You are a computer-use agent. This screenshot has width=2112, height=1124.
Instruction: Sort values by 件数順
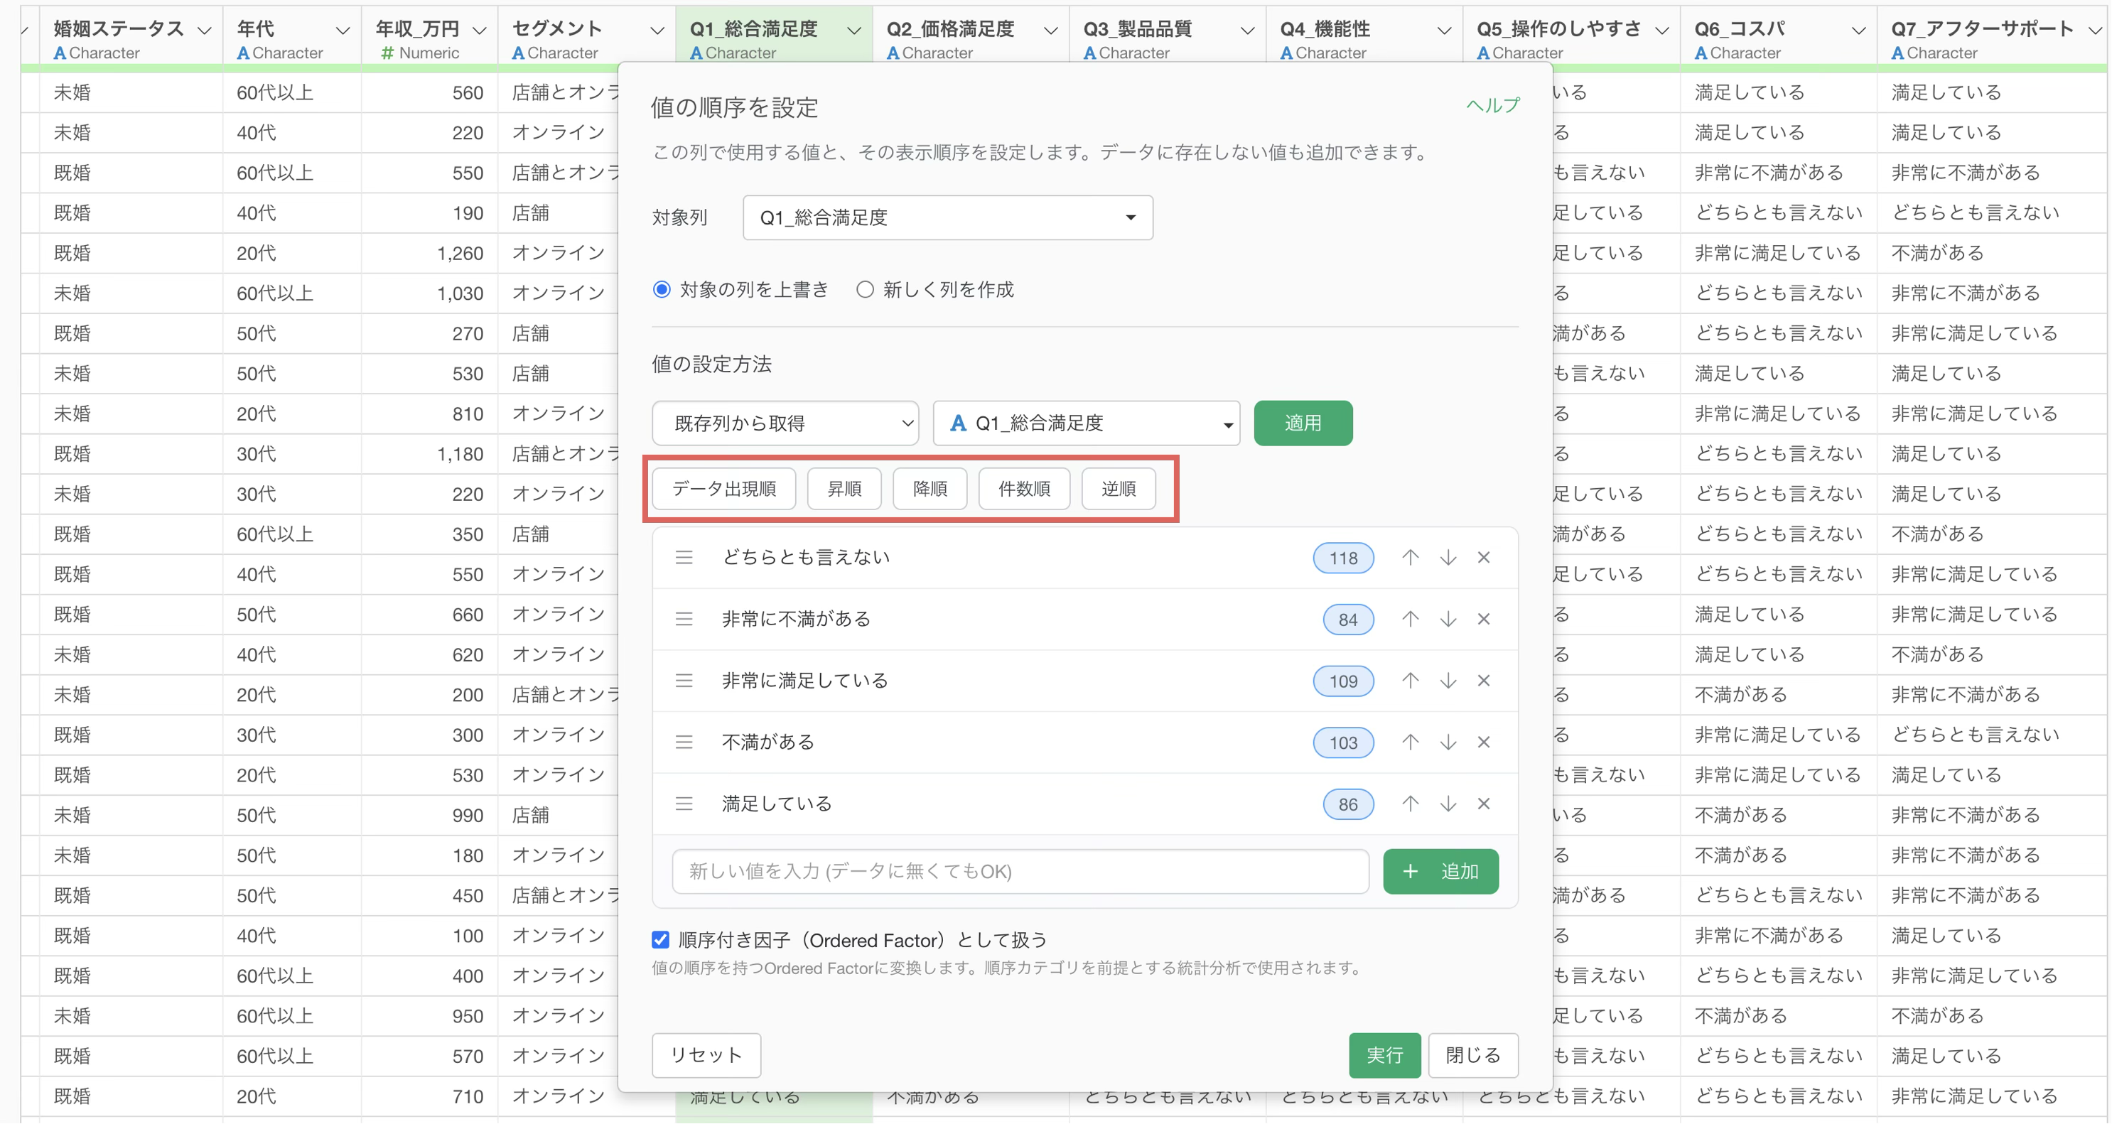(1024, 489)
